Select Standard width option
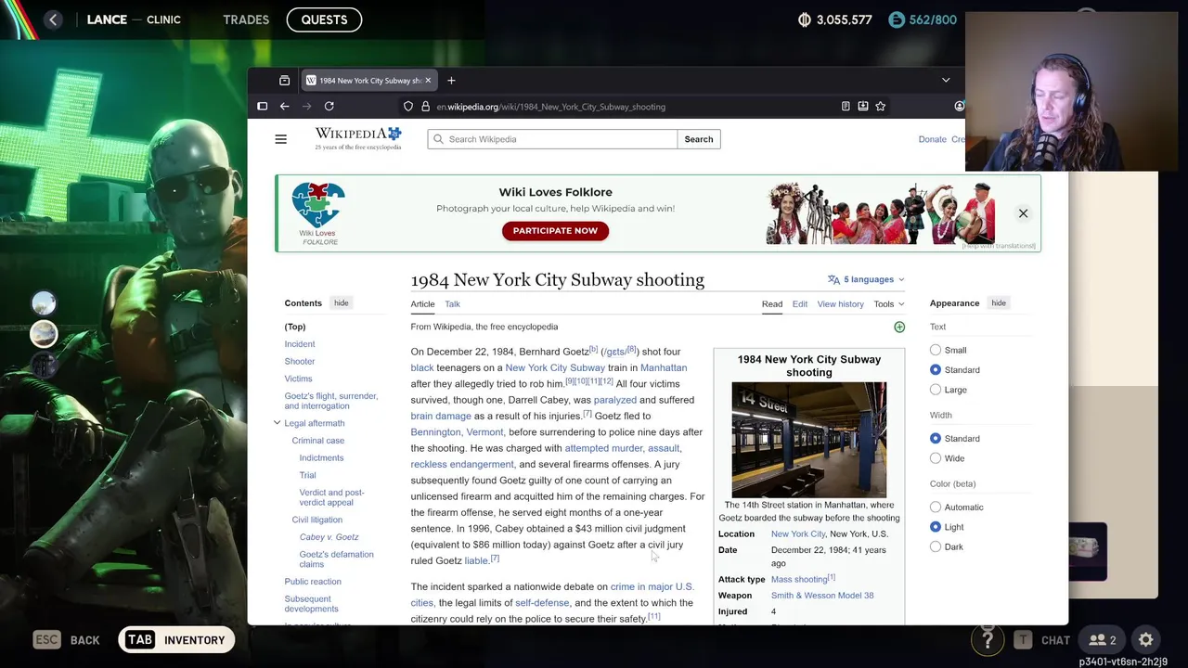 (936, 439)
